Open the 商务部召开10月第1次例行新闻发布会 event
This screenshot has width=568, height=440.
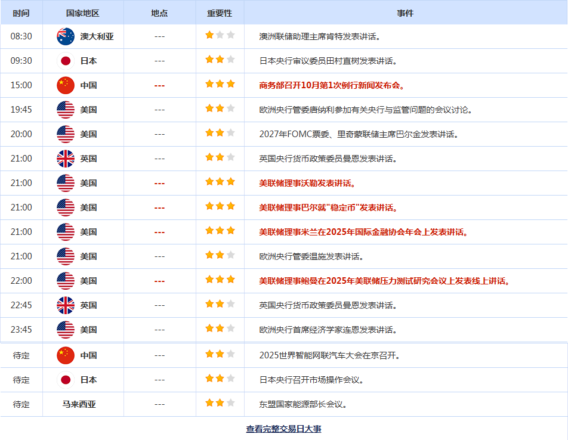pyautogui.click(x=332, y=85)
